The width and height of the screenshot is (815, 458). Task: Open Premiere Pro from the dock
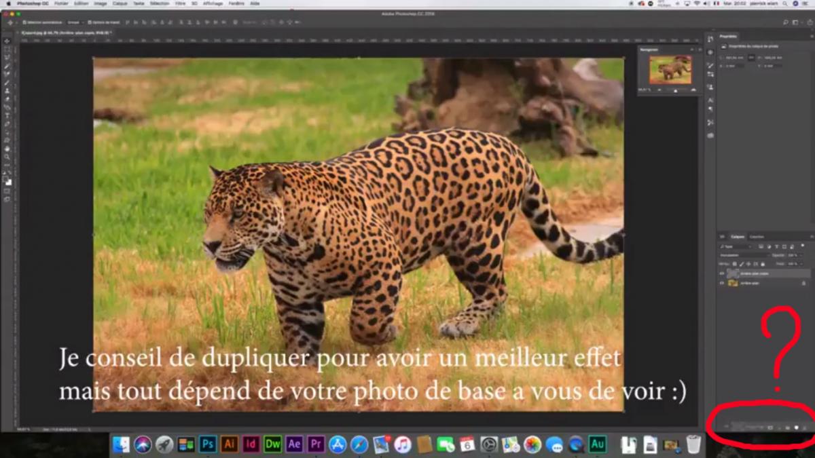(316, 444)
